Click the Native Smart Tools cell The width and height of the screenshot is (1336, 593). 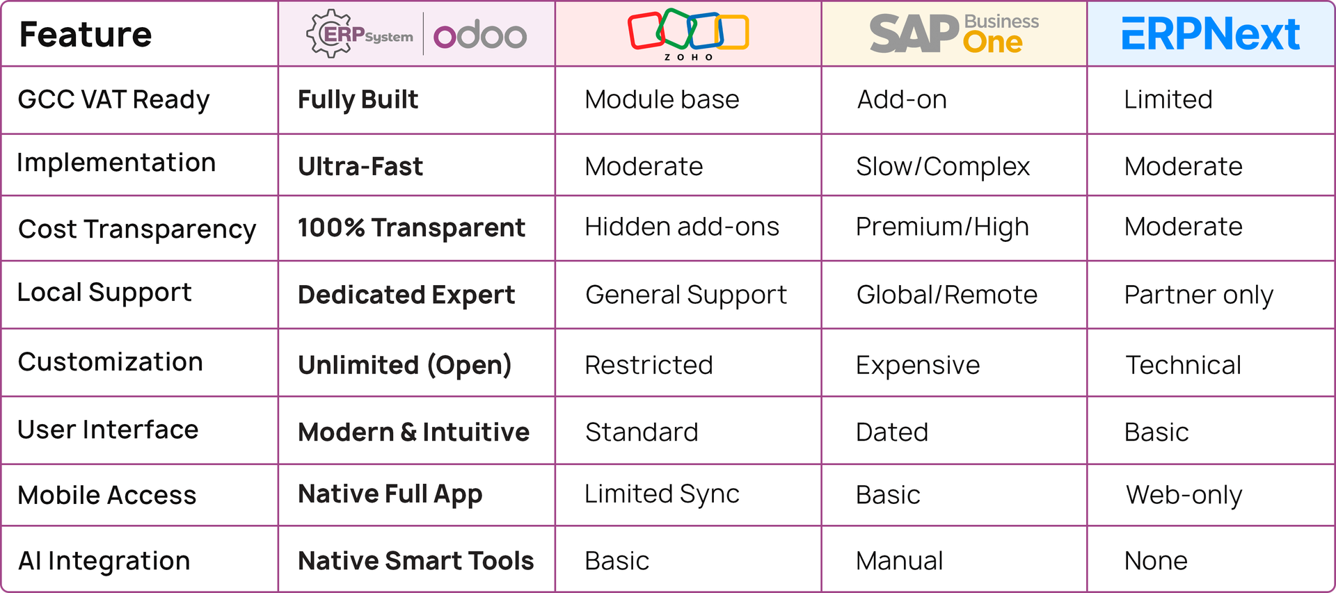click(415, 560)
